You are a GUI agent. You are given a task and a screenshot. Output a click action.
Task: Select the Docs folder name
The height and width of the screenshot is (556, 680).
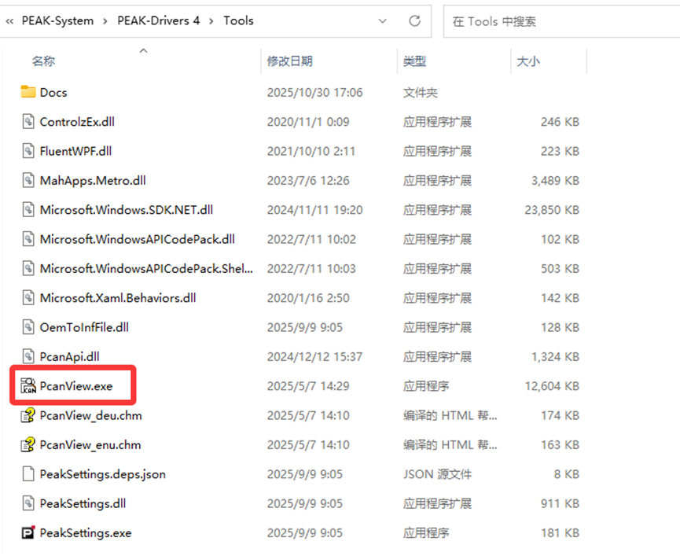click(53, 92)
